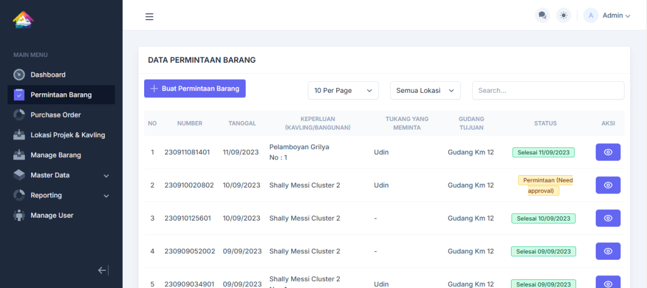Expand the Master Data submenu
Image resolution: width=647 pixels, height=288 pixels.
point(106,176)
